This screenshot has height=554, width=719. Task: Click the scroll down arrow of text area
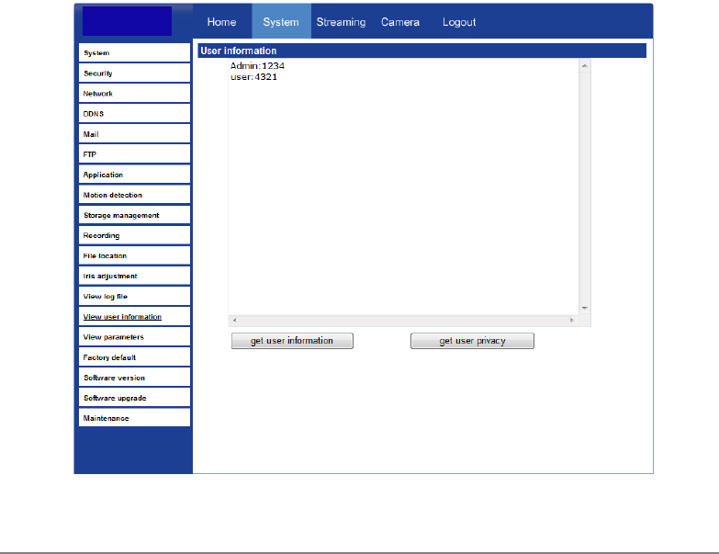point(585,308)
